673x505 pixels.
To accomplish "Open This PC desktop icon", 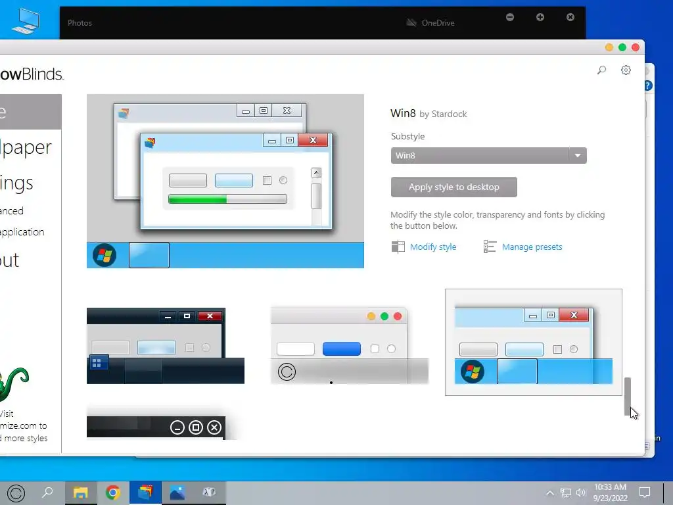I will (26, 20).
